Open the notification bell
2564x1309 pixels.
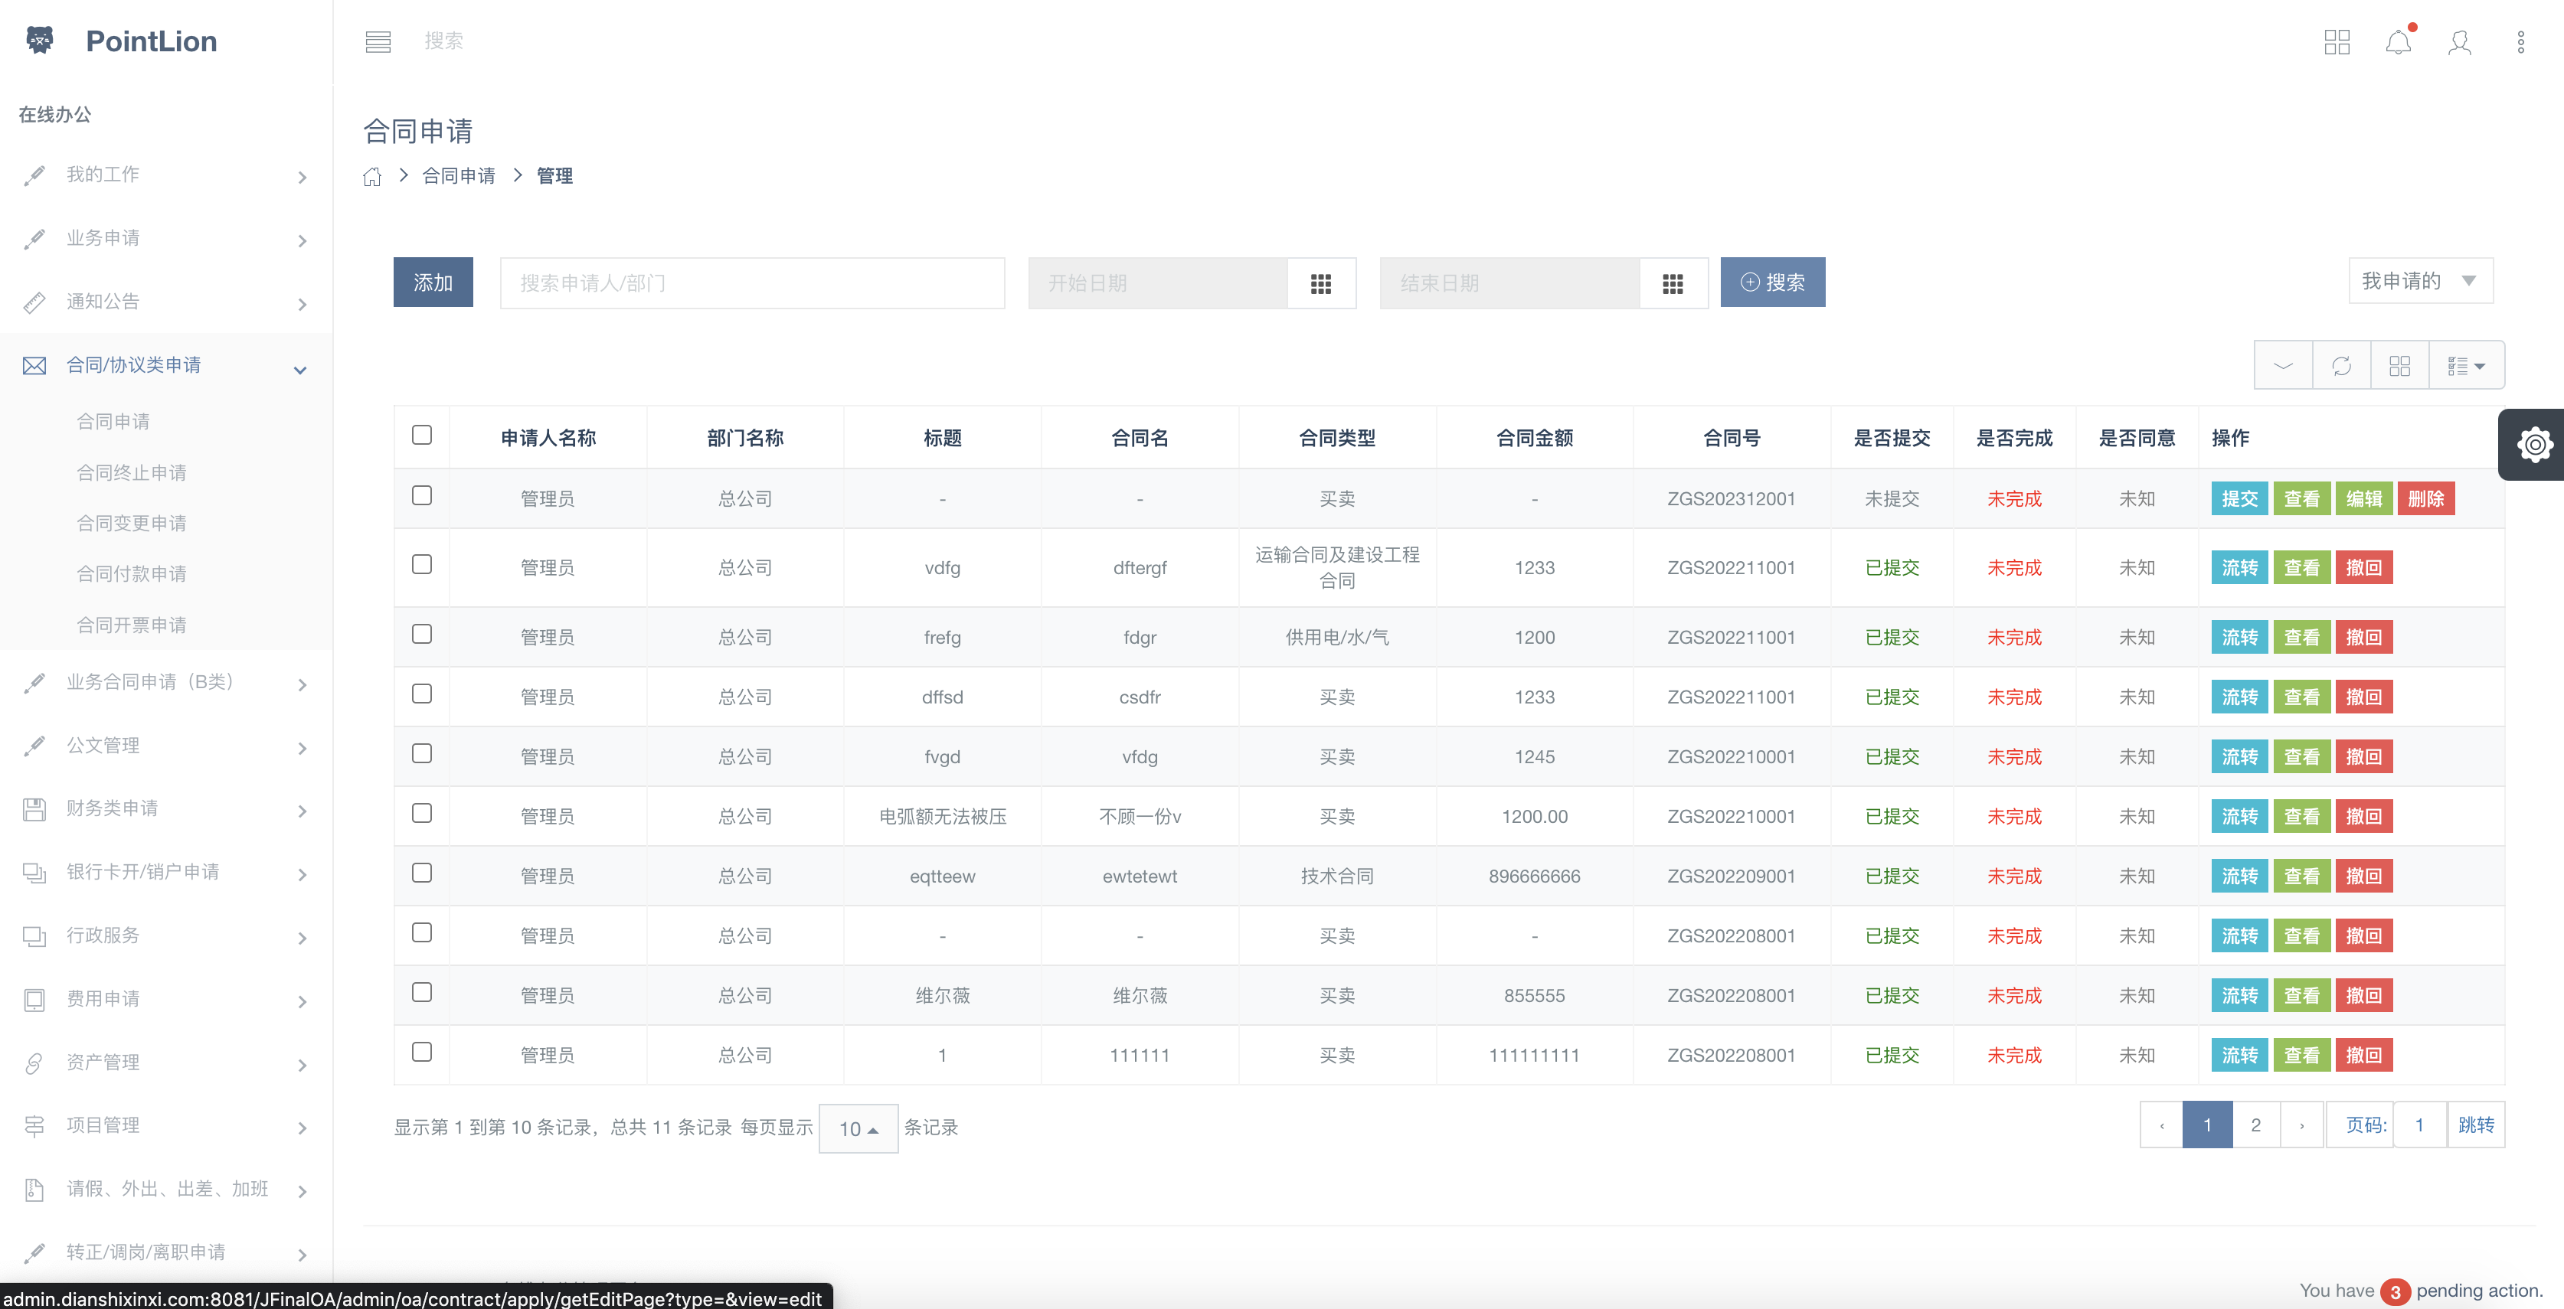pos(2399,42)
